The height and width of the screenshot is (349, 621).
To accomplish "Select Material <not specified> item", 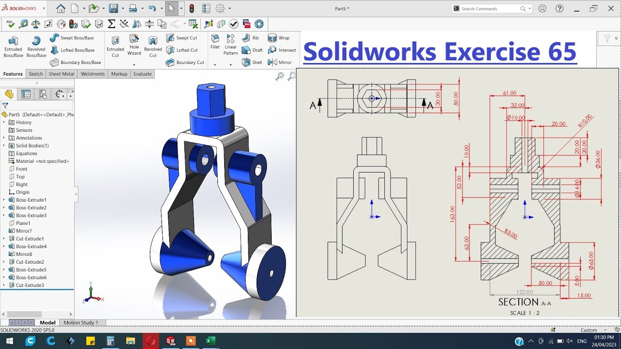I will click(39, 161).
